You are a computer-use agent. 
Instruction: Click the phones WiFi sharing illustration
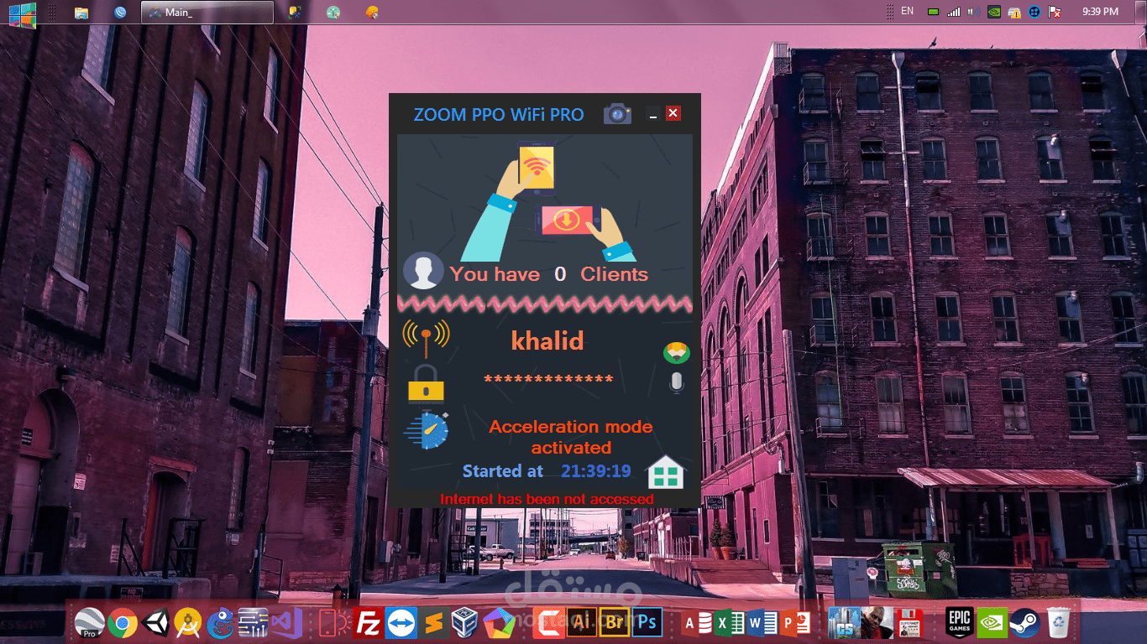pos(547,202)
